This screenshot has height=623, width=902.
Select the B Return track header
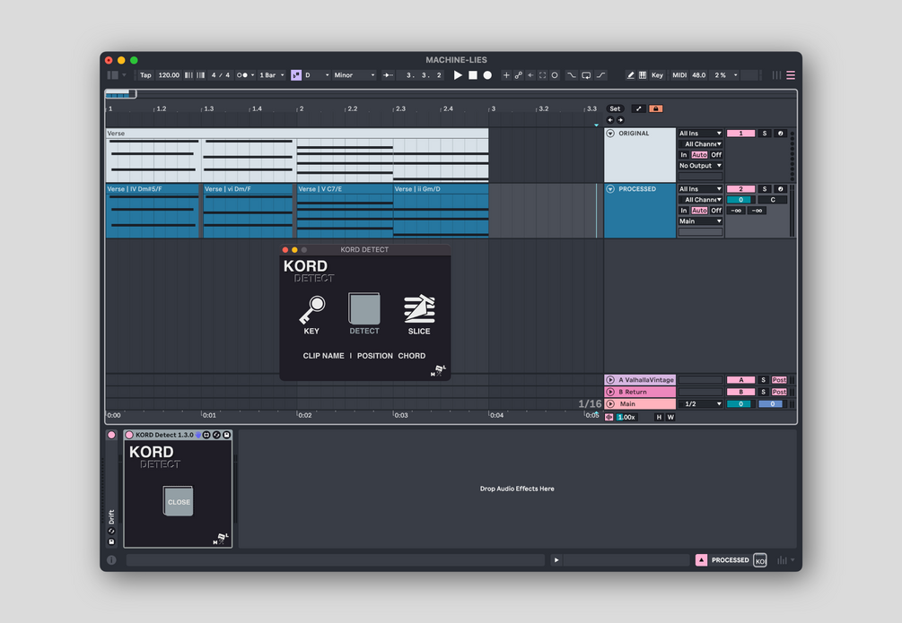click(640, 392)
